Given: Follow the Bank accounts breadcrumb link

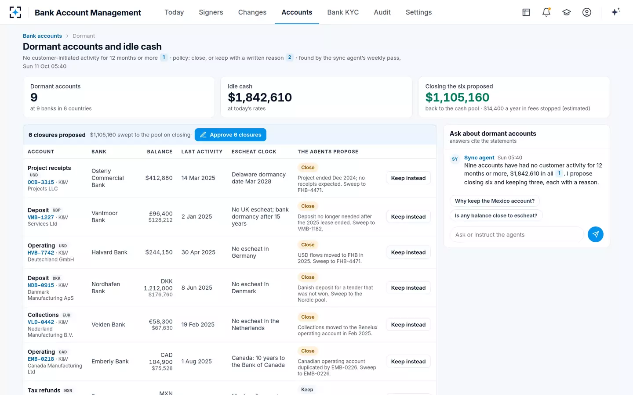Looking at the screenshot, I should click(x=42, y=36).
